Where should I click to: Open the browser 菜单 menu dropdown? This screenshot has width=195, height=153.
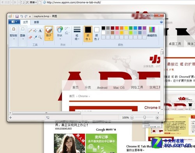click(x=33, y=2)
